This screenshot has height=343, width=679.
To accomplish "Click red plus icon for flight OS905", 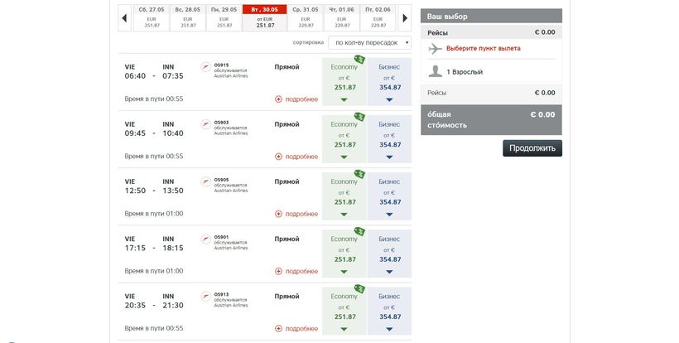I will pyautogui.click(x=279, y=214).
